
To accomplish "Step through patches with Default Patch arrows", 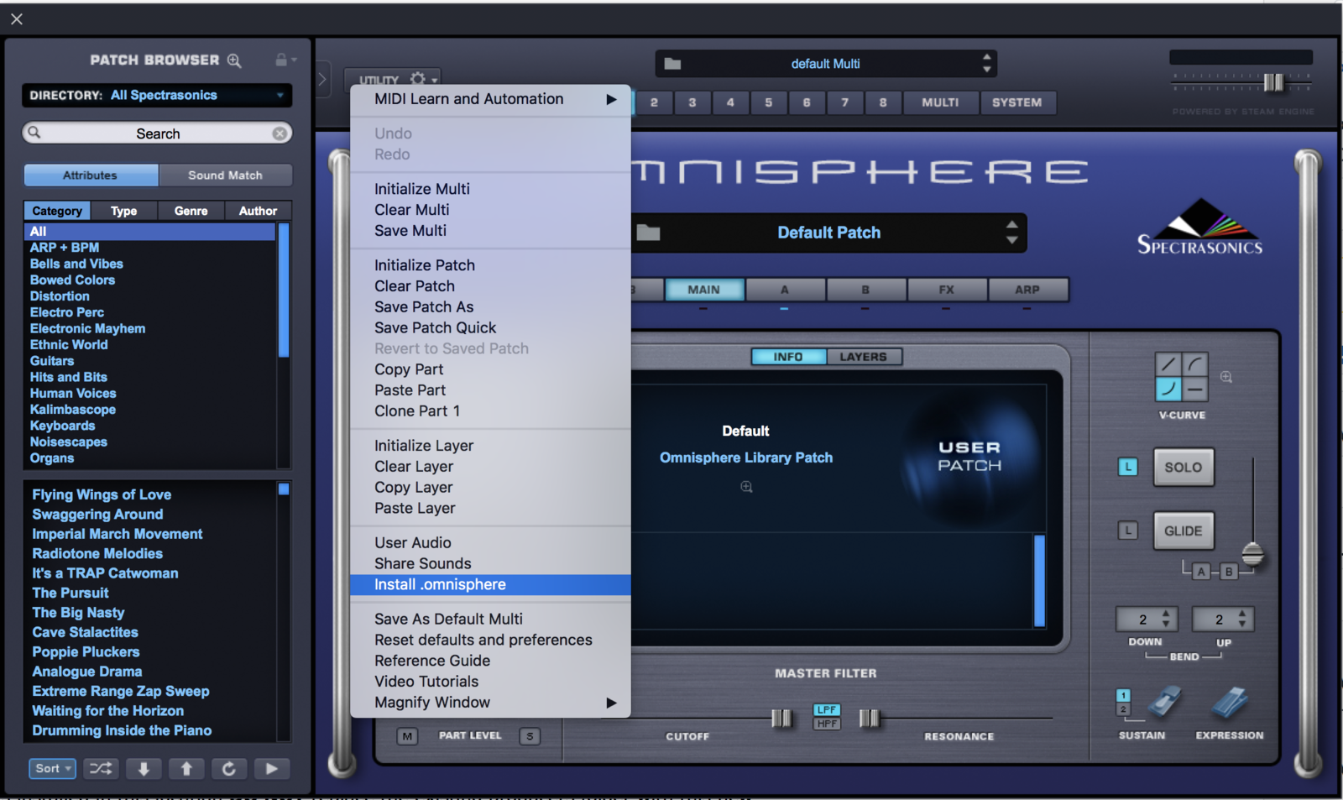I will 1011,233.
